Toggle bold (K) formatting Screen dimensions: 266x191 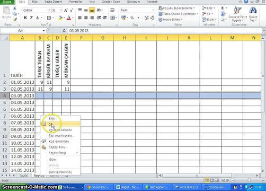pyautogui.click(x=25, y=18)
